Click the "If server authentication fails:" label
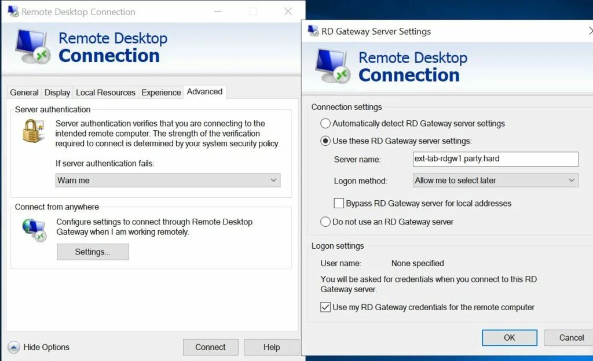 [x=105, y=164]
